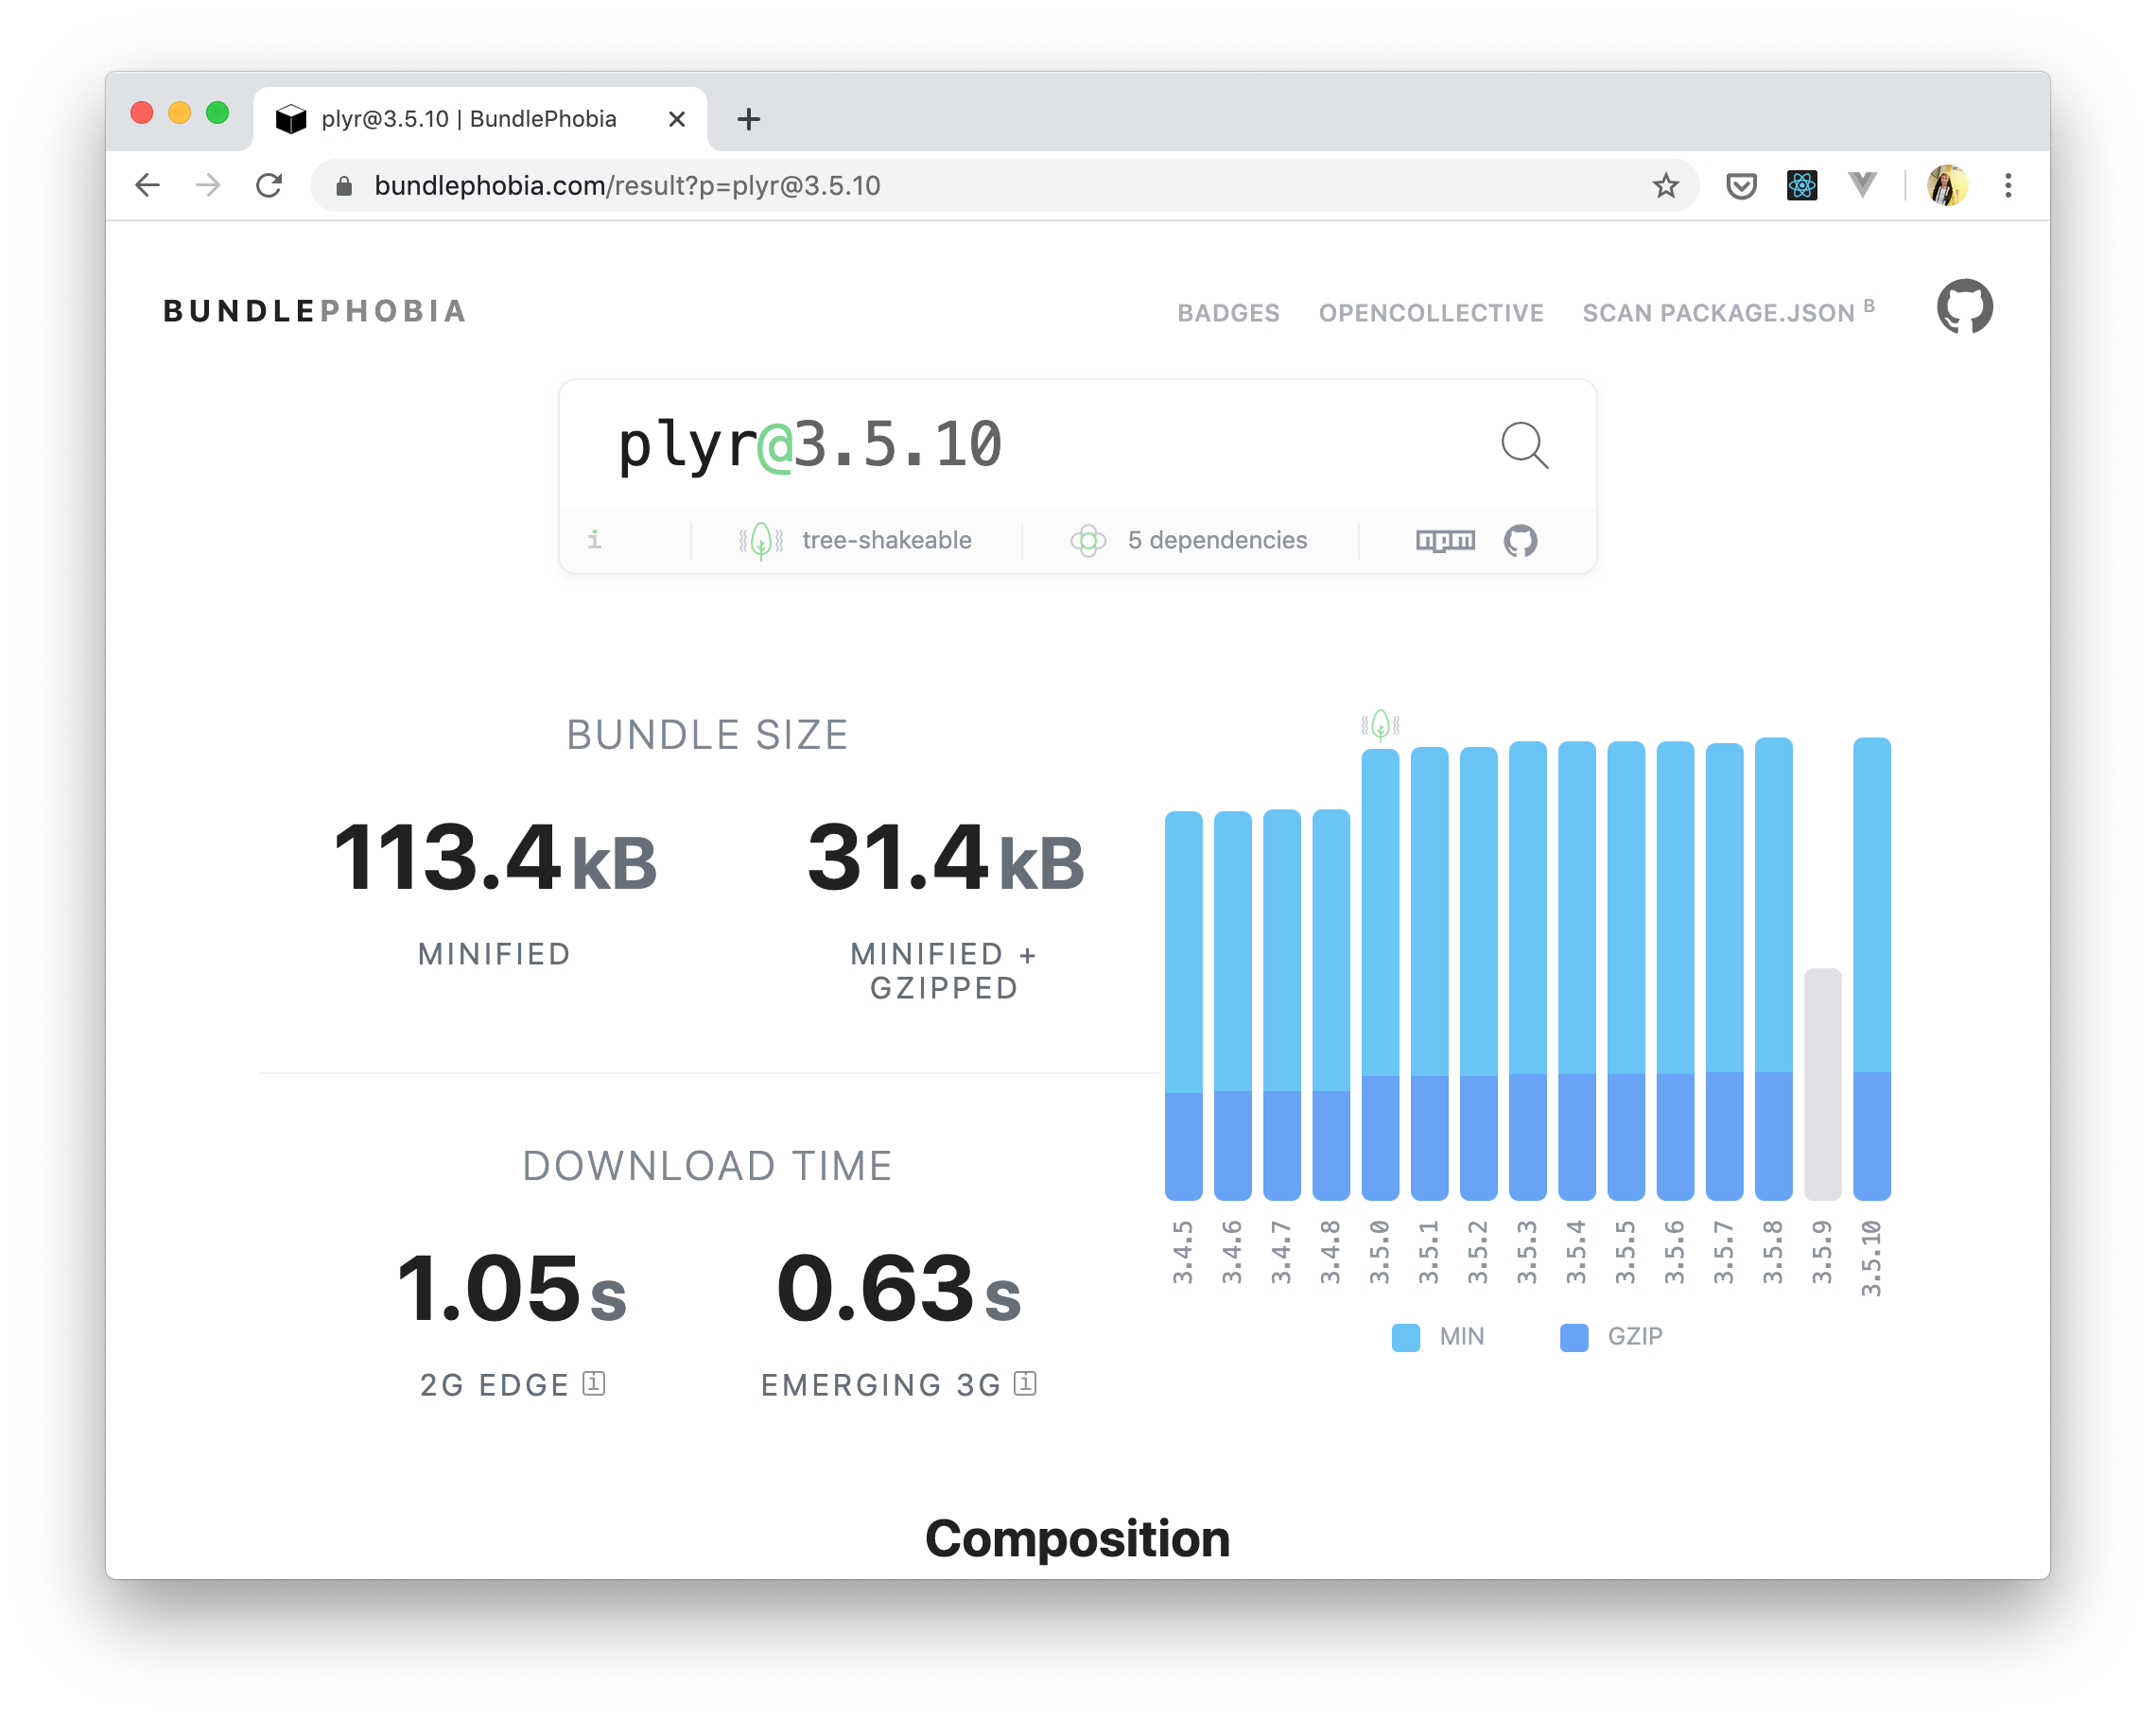The image size is (2156, 1719).
Task: Click the info 'i' icon under search
Action: tap(594, 540)
